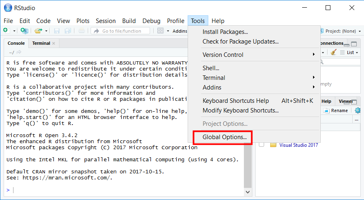Click the Open File folder icon
The height and width of the screenshot is (200, 364).
point(38,31)
